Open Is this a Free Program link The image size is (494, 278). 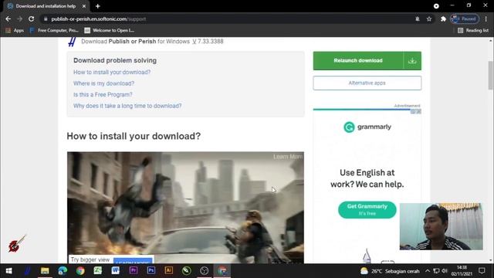tap(103, 94)
